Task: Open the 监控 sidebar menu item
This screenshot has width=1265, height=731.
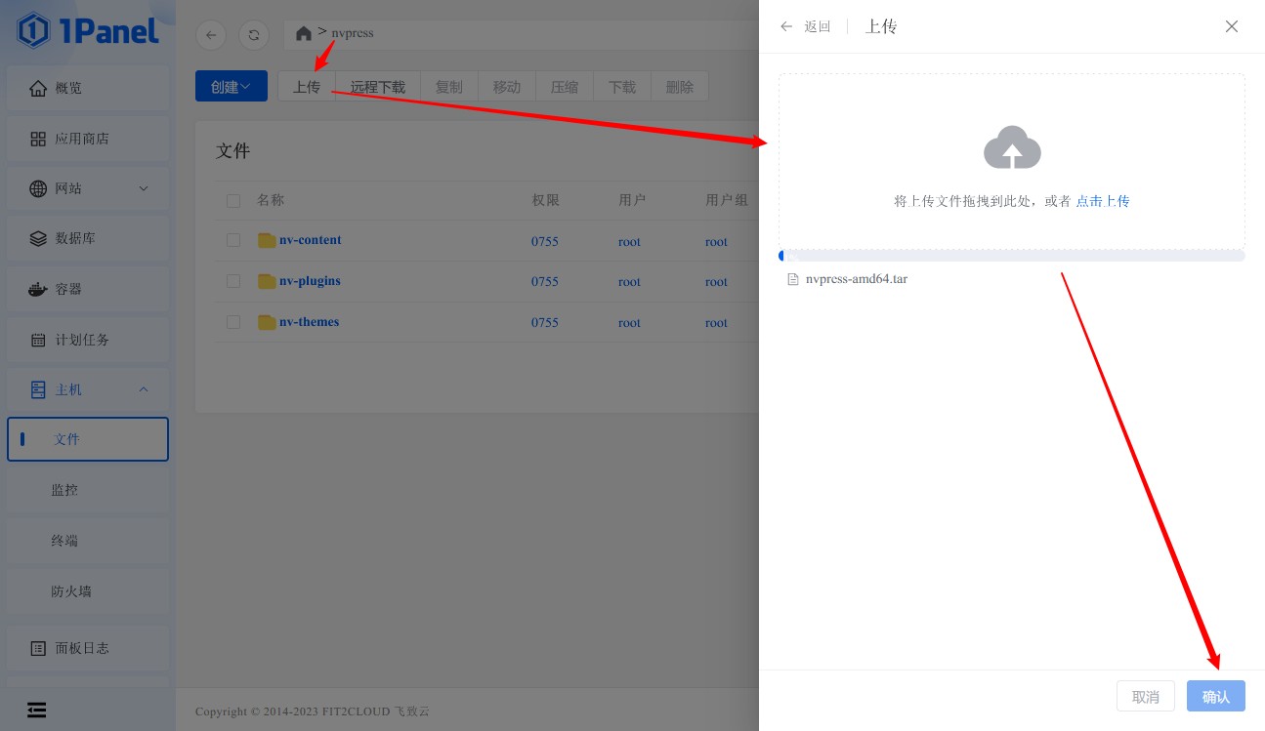Action: [88, 490]
